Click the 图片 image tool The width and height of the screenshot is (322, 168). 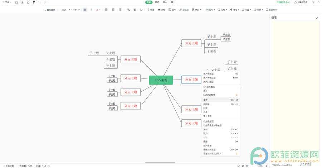(172, 10)
